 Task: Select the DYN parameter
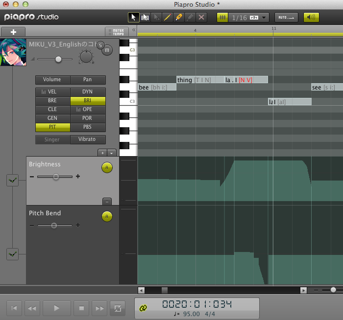point(88,92)
